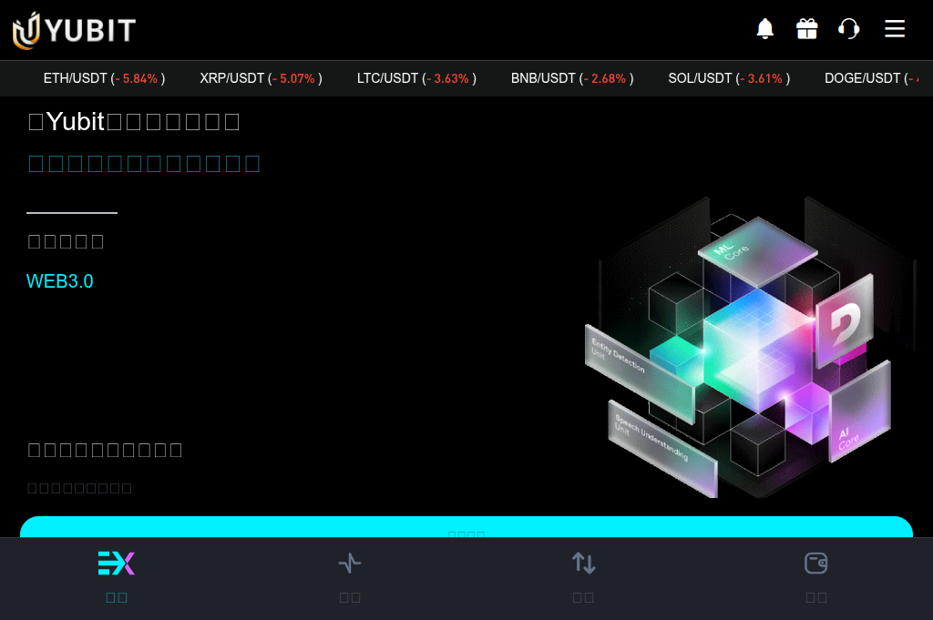
Task: View the ETH/USDT ticker entry
Action: 104,78
